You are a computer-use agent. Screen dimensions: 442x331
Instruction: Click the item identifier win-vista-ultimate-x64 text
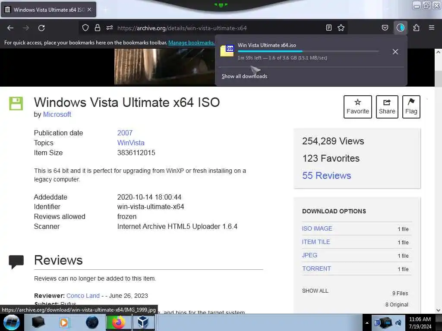(x=151, y=206)
